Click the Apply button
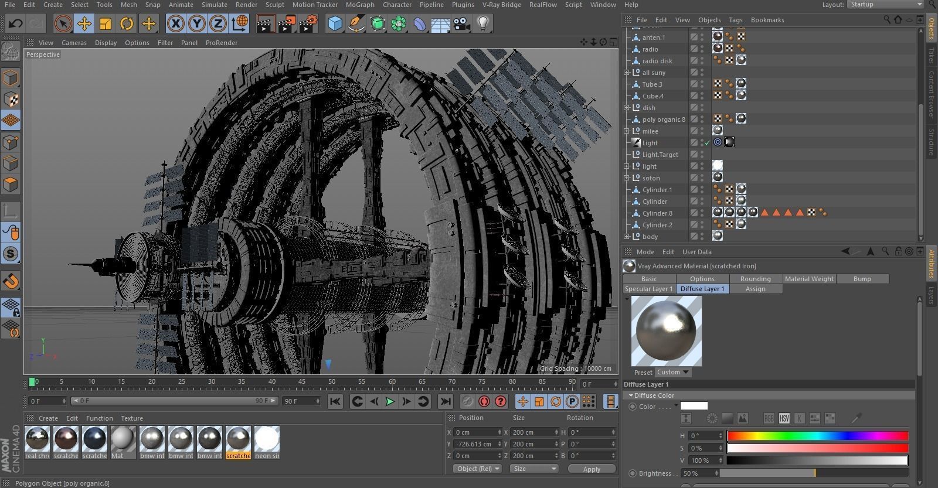 (x=592, y=469)
